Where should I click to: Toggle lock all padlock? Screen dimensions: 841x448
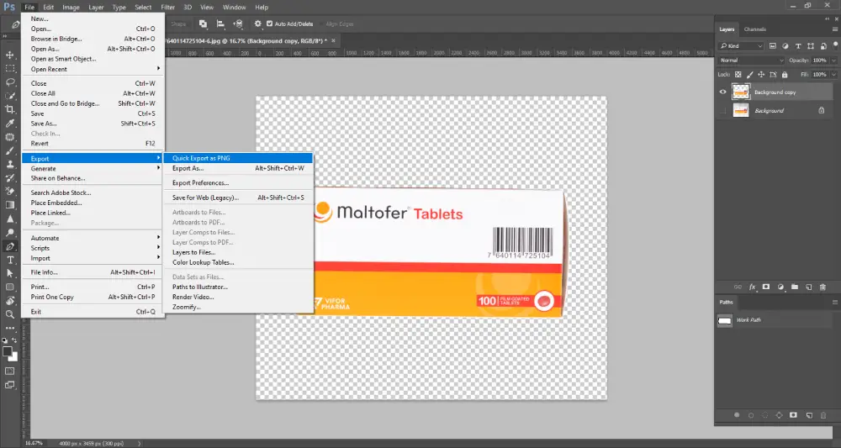(785, 75)
